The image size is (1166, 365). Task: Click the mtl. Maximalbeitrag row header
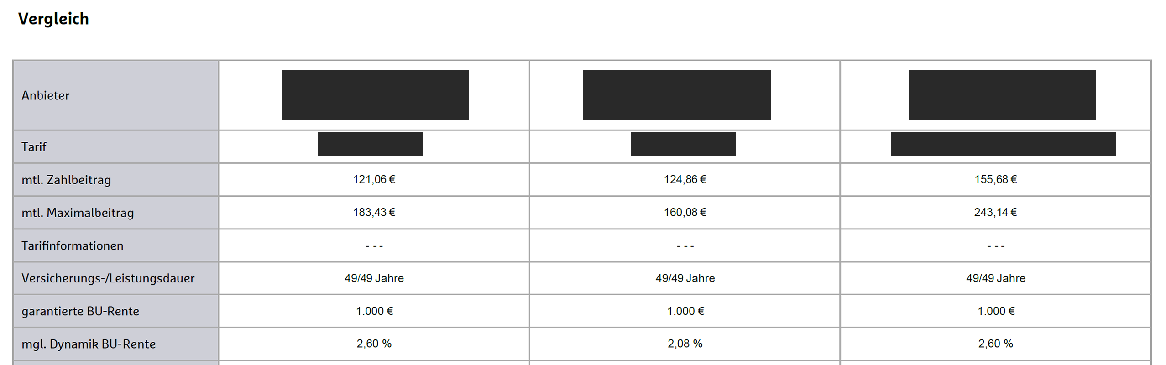click(78, 213)
